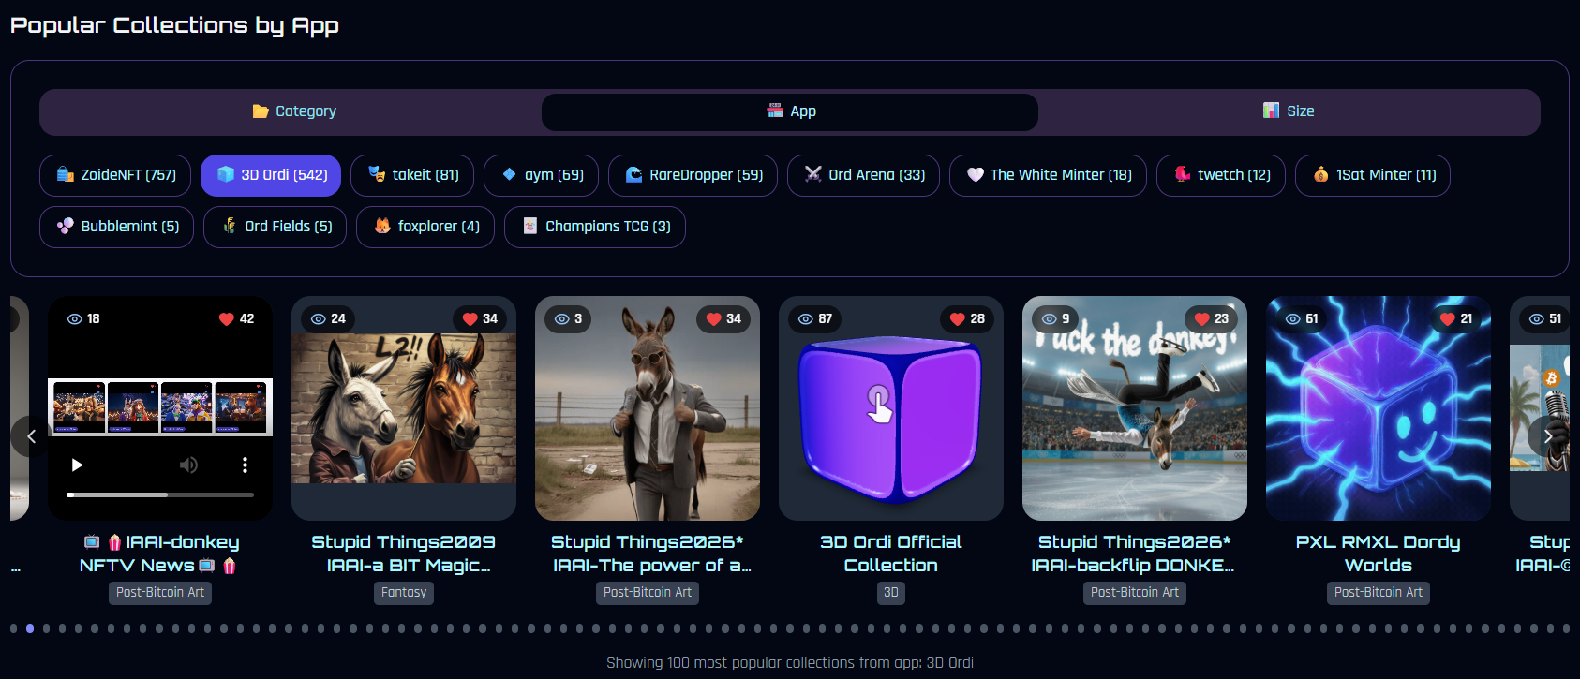Click the 87 views eye badge

[815, 319]
